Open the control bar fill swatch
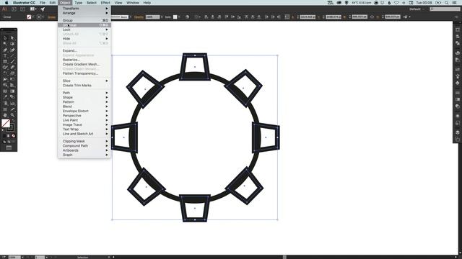 29,17
